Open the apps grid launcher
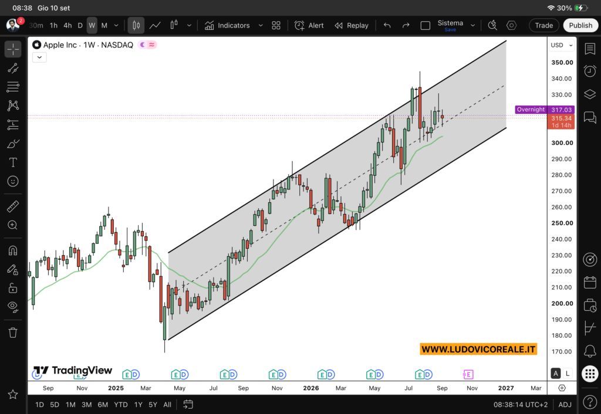Image resolution: width=601 pixels, height=414 pixels. 590,374
